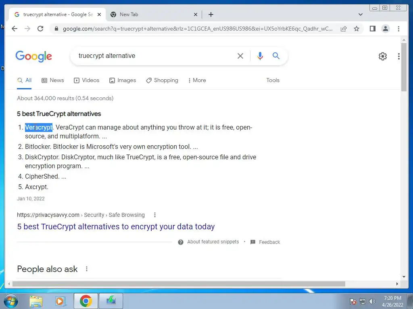
Task: Bookmark this page with the star icon
Action: coord(357,29)
